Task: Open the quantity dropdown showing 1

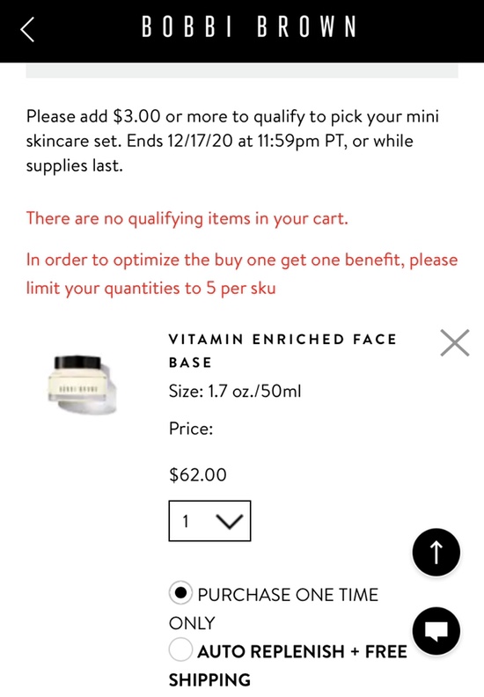Action: click(x=209, y=521)
